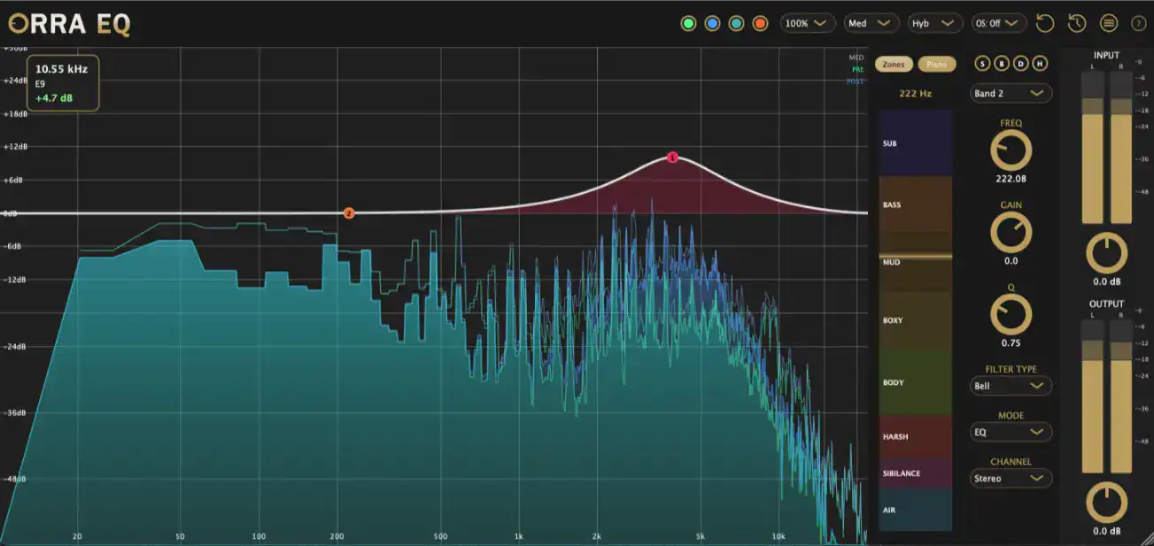Viewport: 1154px width, 546px height.
Task: Click the Q knob
Action: tap(1011, 314)
